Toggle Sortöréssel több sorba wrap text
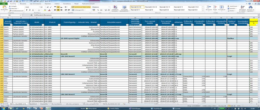 click(x=81, y=7)
